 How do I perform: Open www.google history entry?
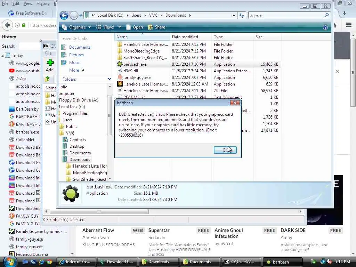(x=25, y=63)
